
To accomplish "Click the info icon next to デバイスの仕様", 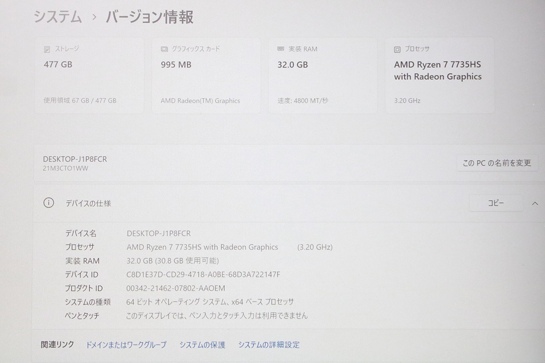I will pos(49,203).
